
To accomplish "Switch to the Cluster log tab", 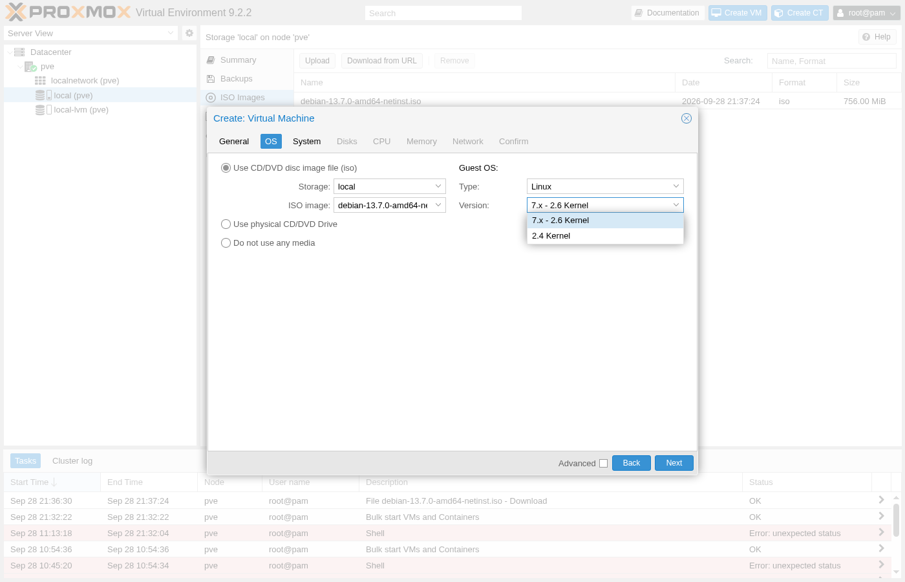I will tap(72, 461).
